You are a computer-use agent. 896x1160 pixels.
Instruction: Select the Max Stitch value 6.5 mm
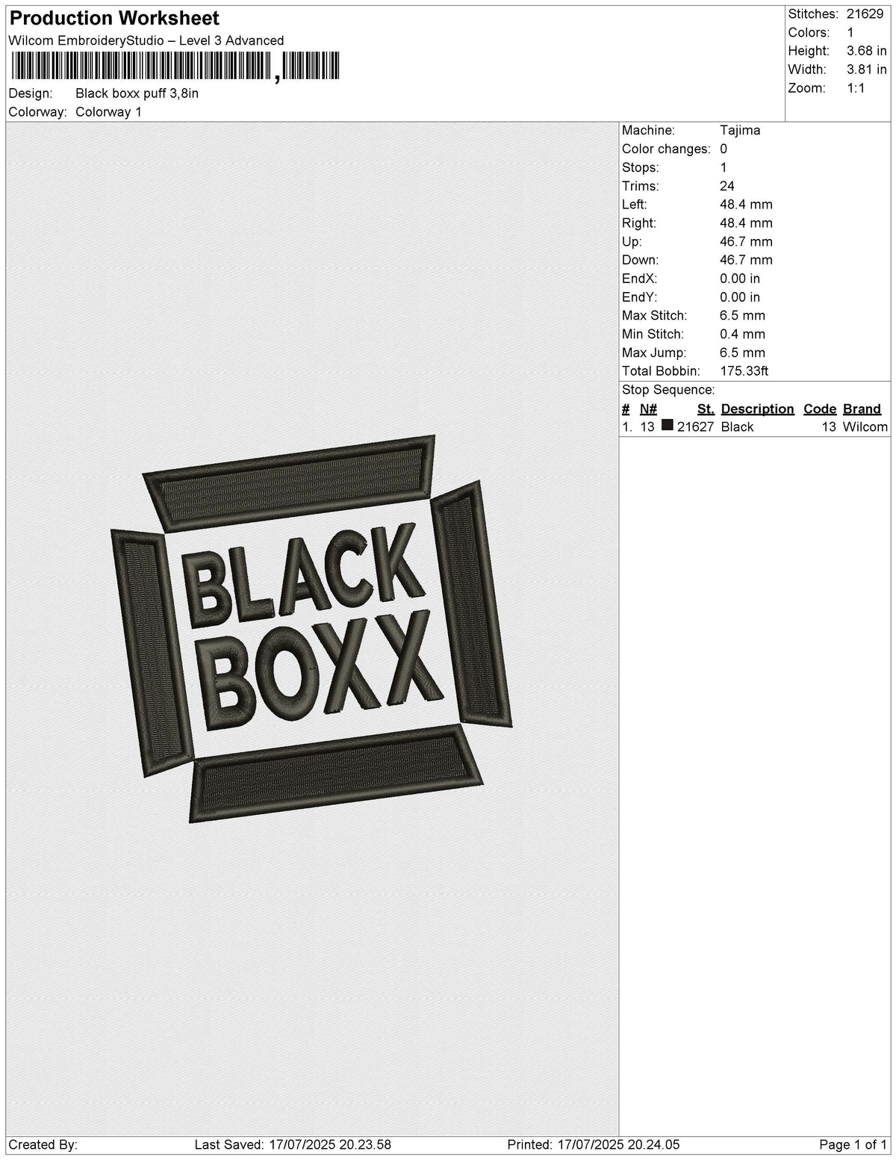click(742, 316)
